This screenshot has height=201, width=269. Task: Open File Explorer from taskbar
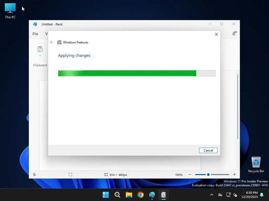point(129,195)
